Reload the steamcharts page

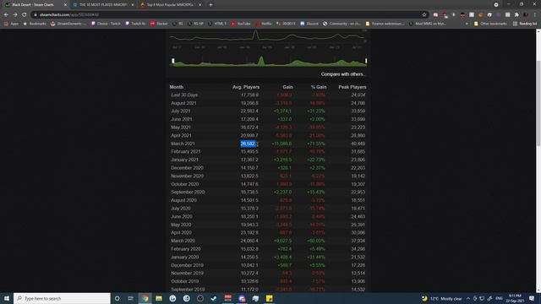tap(25, 15)
